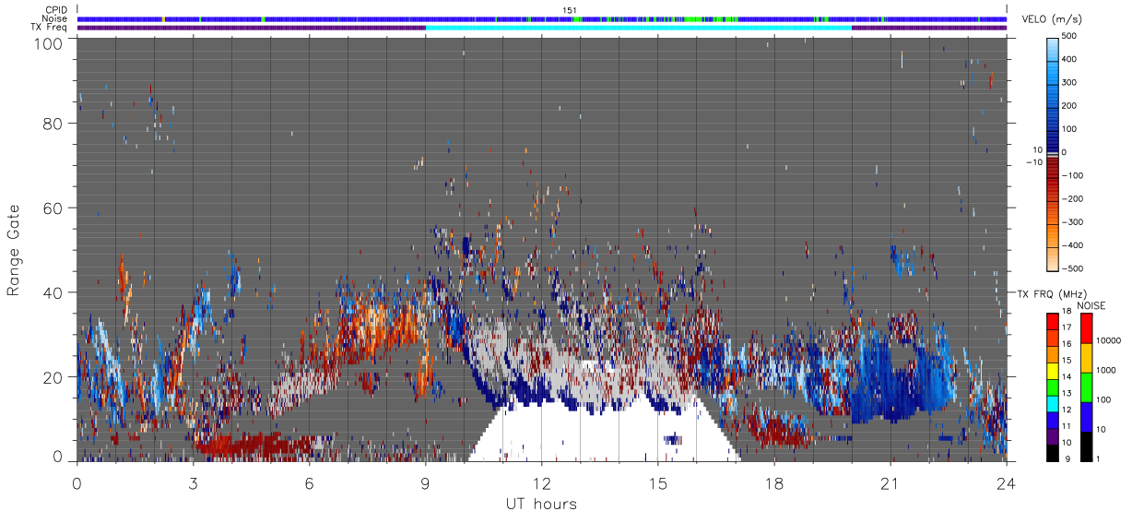This screenshot has height=523, width=1132.
Task: Click the CPID row label
Action: (x=57, y=10)
